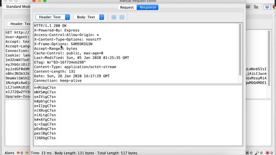Open the Header: Text view dropdown
This screenshot has height=155, width=276.
pos(53,17)
